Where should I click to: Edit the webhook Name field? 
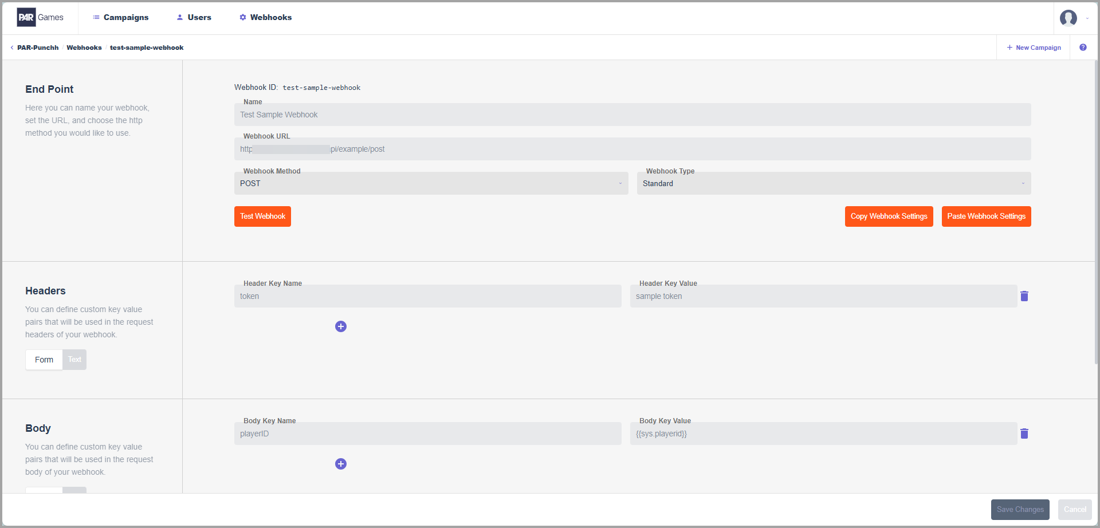point(632,115)
